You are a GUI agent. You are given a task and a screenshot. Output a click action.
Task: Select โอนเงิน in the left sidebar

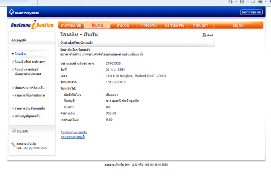pos(20,54)
